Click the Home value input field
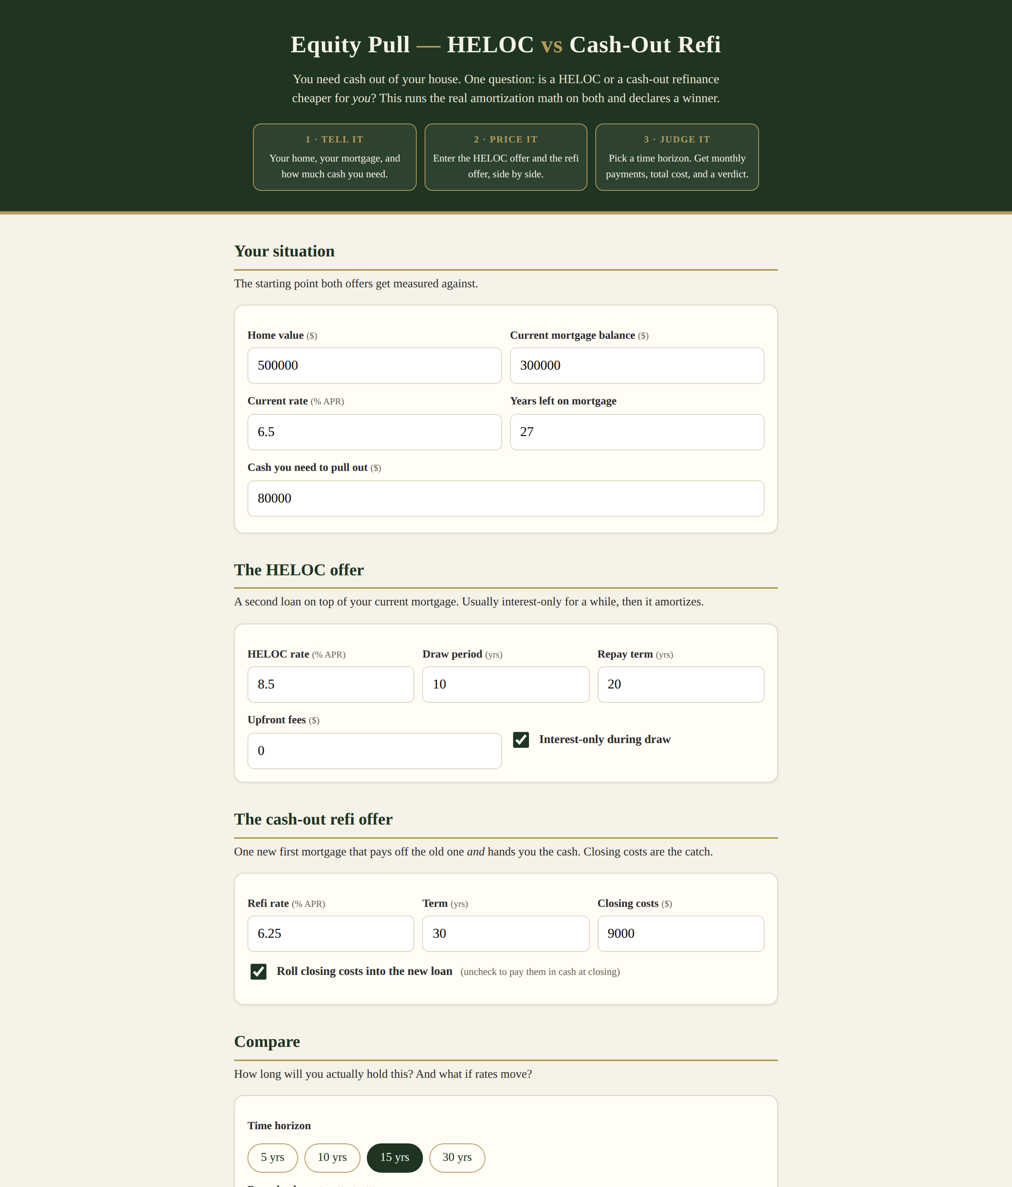 (374, 365)
